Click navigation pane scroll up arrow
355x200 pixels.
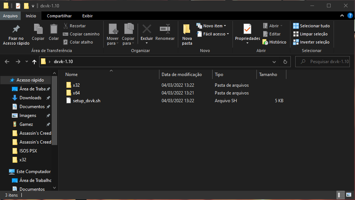pyautogui.click(x=54, y=73)
